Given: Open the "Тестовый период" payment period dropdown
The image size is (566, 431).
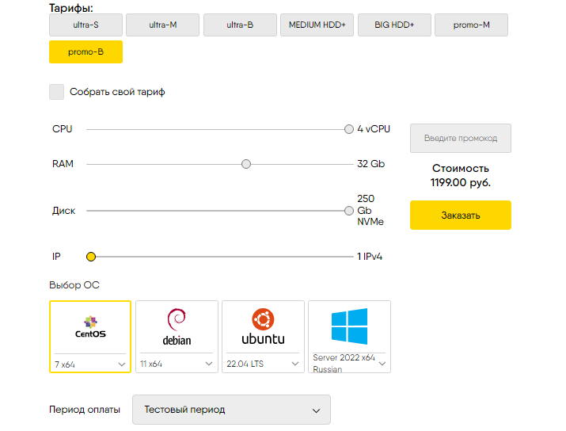Looking at the screenshot, I should [231, 410].
